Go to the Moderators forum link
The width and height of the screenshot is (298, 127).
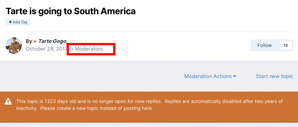(89, 49)
